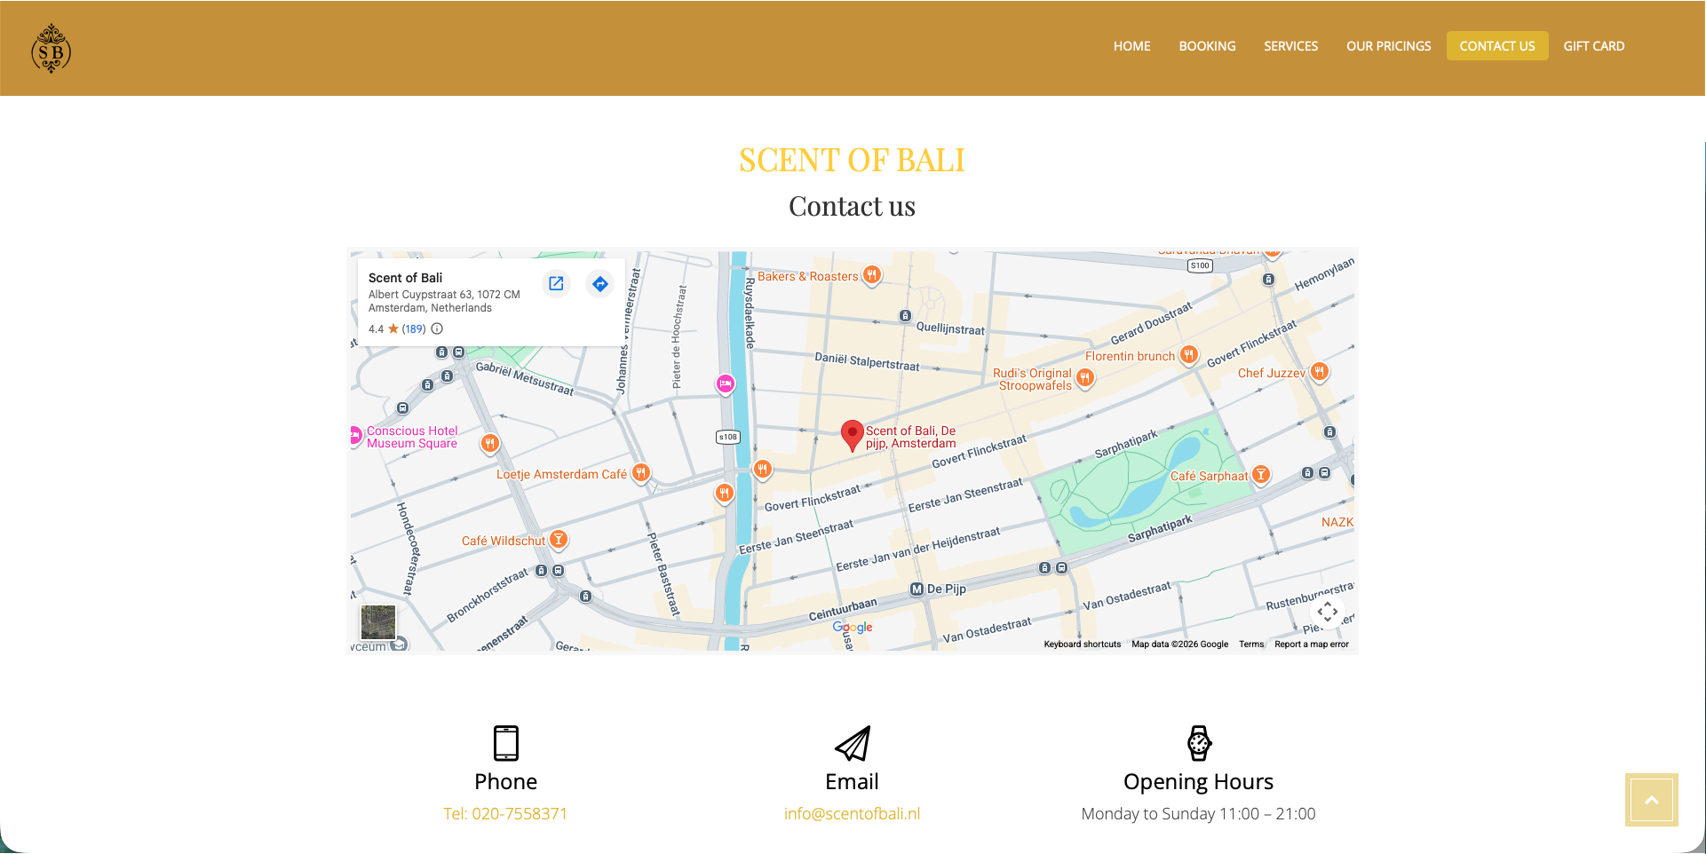Go to the Home page
Image resolution: width=1706 pixels, height=854 pixels.
1131,46
